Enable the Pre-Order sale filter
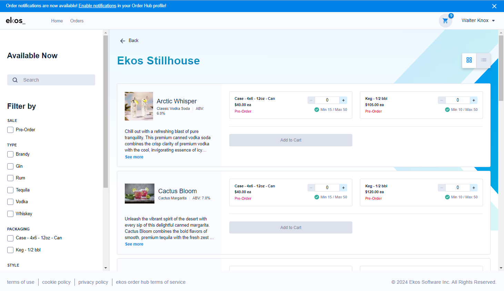Viewport: 504px width, 291px height. (x=10, y=130)
